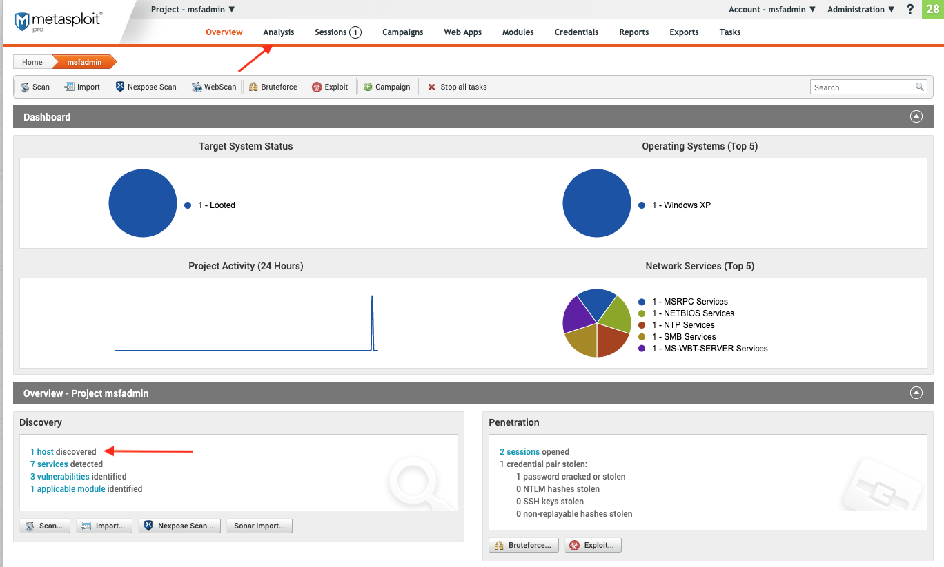The width and height of the screenshot is (944, 567).
Task: Click icon on Penetration Bruteforce... button
Action: 499,545
